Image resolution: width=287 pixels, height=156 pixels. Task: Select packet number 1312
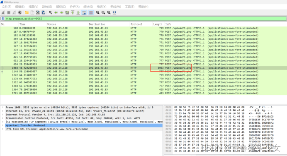pyautogui.click(x=143, y=82)
